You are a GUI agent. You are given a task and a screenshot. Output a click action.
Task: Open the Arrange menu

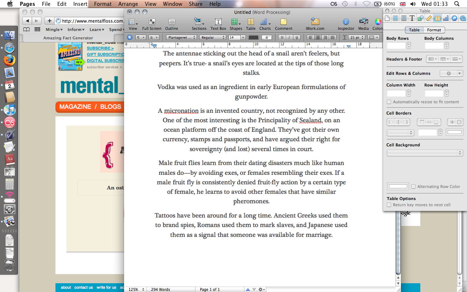point(128,4)
